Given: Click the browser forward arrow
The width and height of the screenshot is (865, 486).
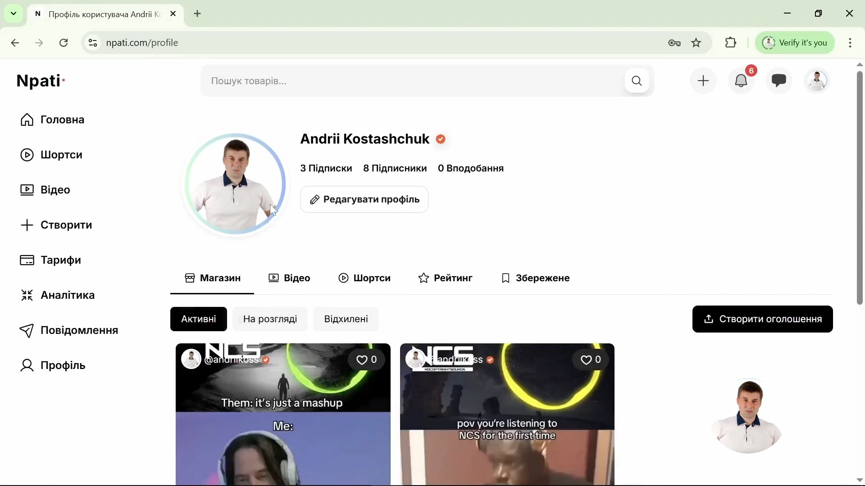Looking at the screenshot, I should [39, 43].
